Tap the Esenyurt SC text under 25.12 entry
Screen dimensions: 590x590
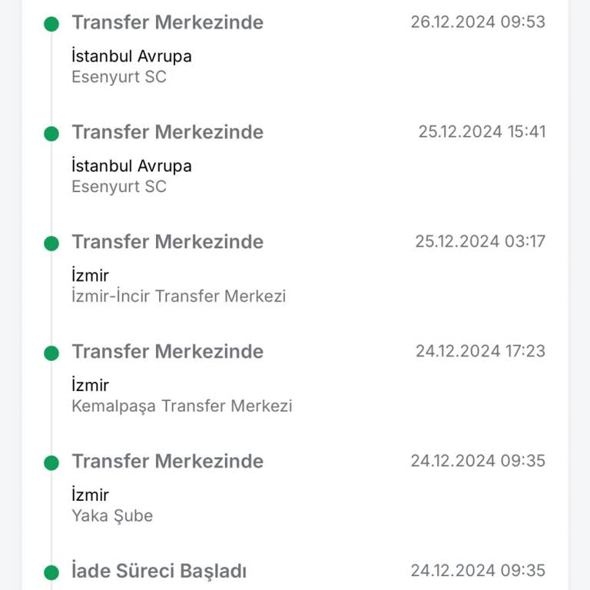click(119, 187)
